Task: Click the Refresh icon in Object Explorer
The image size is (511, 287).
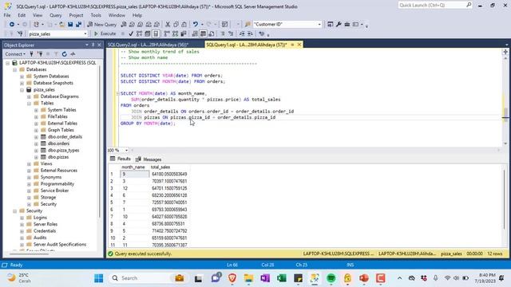Action: tap(64, 54)
